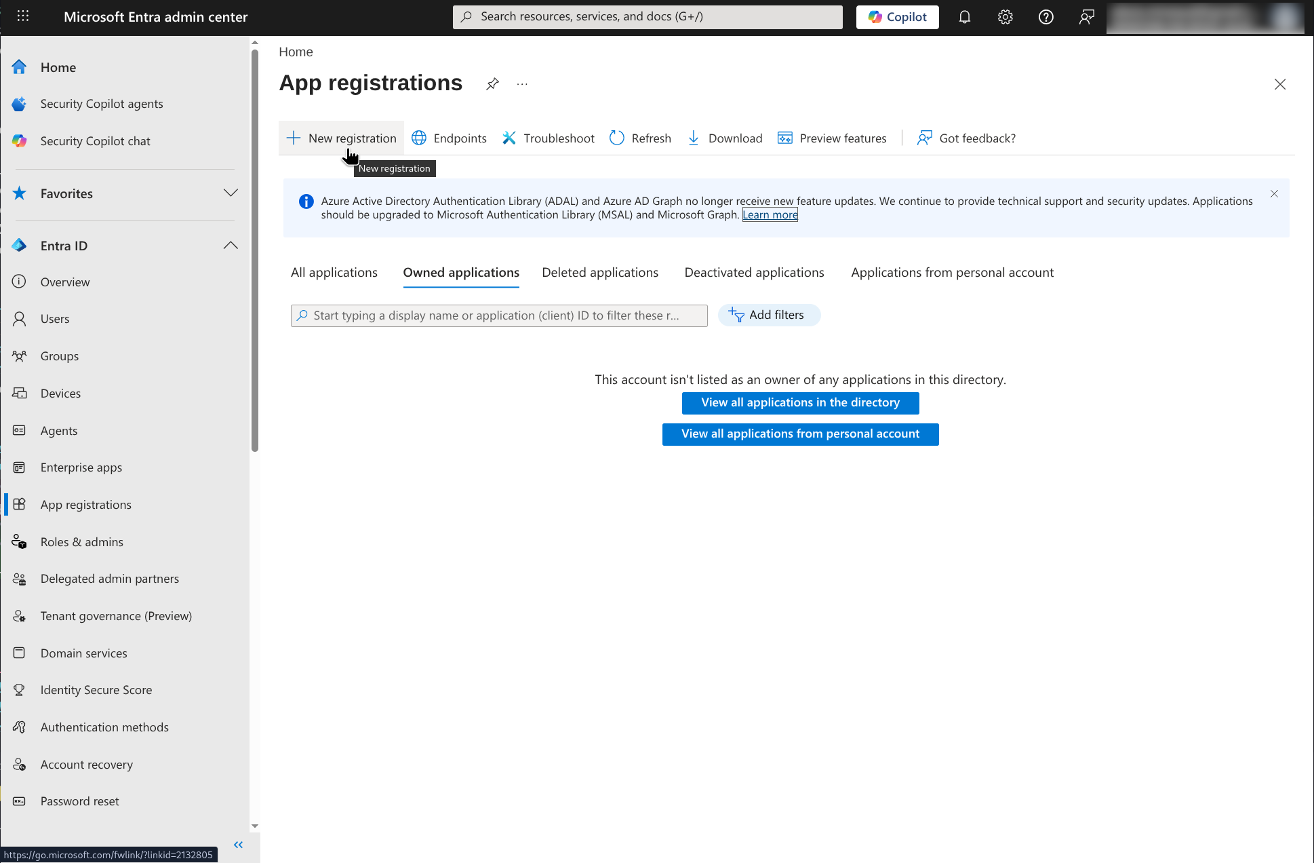
Task: Open the Users page
Action: pyautogui.click(x=55, y=319)
